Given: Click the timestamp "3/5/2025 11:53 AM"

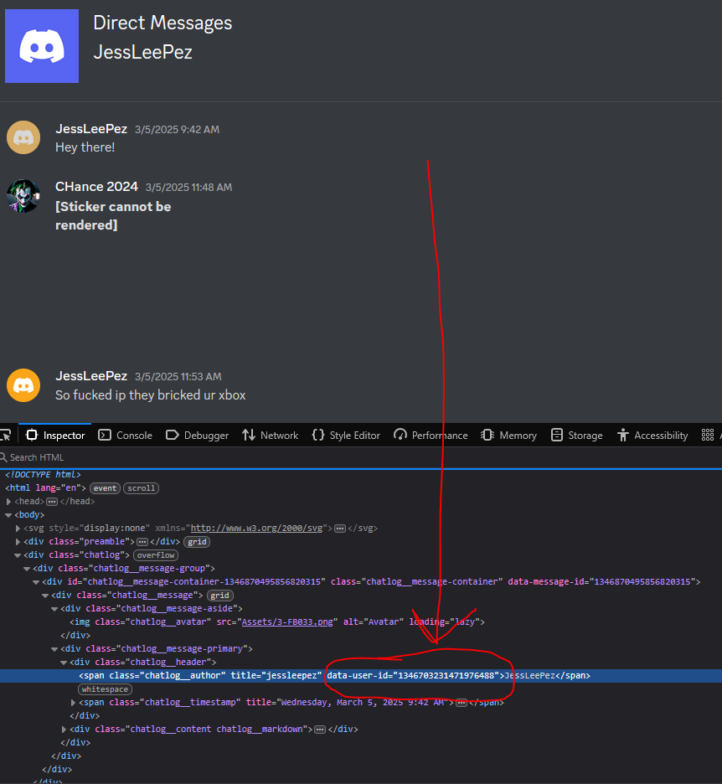Looking at the screenshot, I should pyautogui.click(x=178, y=376).
